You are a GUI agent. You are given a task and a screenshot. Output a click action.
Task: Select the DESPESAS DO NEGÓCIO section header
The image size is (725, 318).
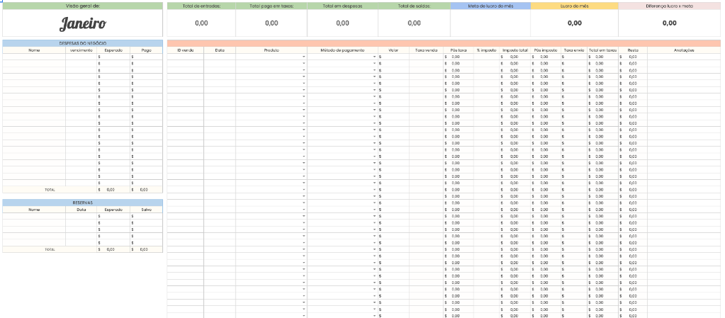coord(83,43)
